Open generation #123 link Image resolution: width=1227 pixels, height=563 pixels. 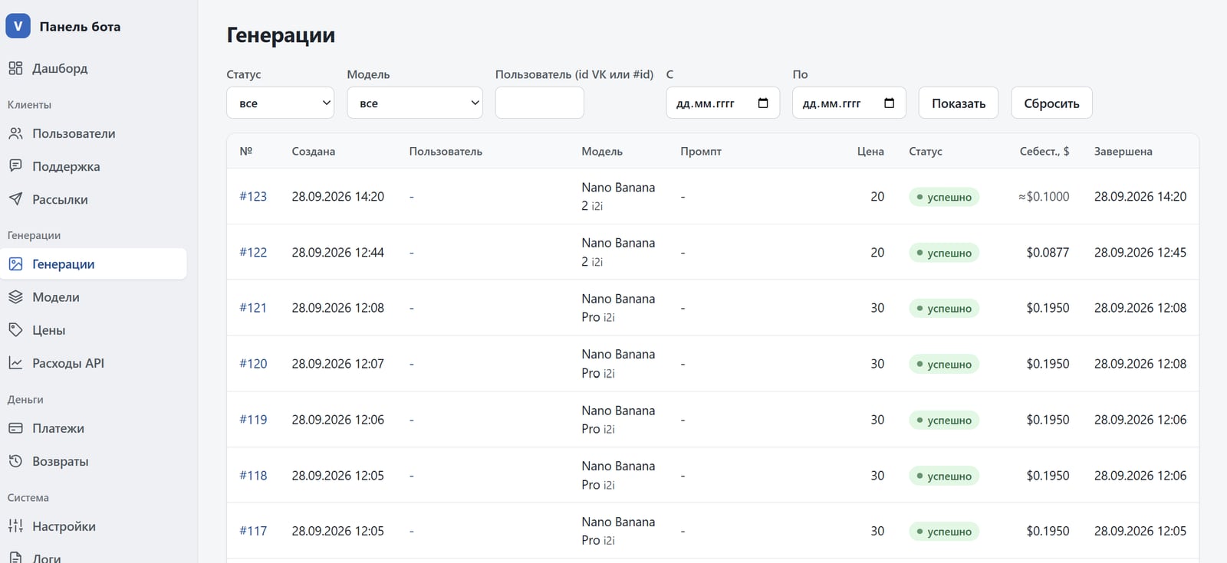coord(253,196)
